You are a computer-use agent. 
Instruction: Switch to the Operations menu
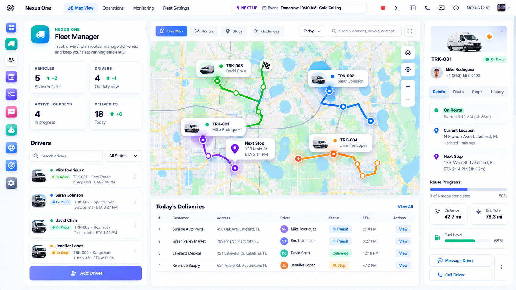[113, 8]
